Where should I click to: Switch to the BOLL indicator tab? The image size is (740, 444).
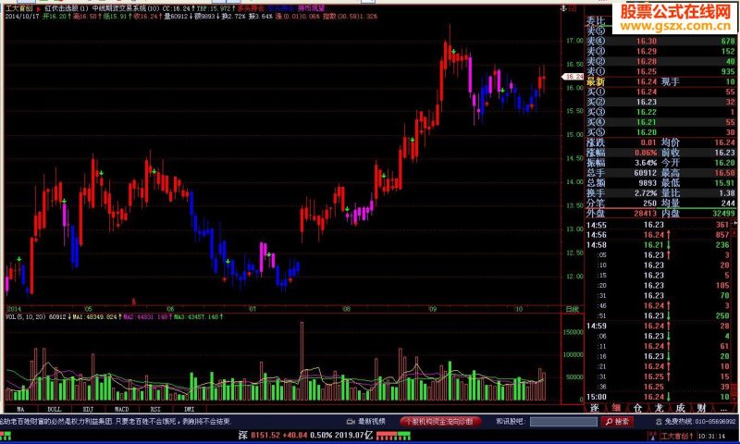click(55, 409)
